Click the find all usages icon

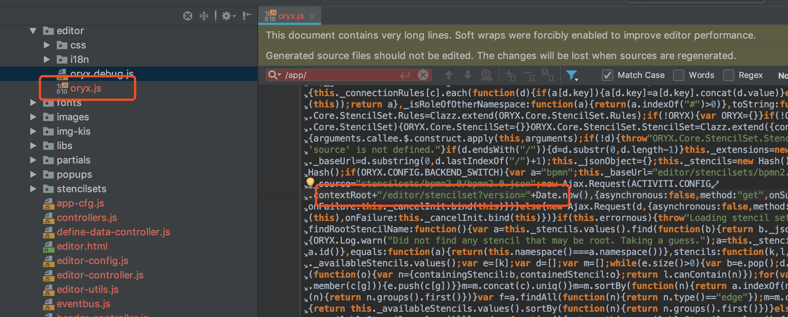pos(487,75)
